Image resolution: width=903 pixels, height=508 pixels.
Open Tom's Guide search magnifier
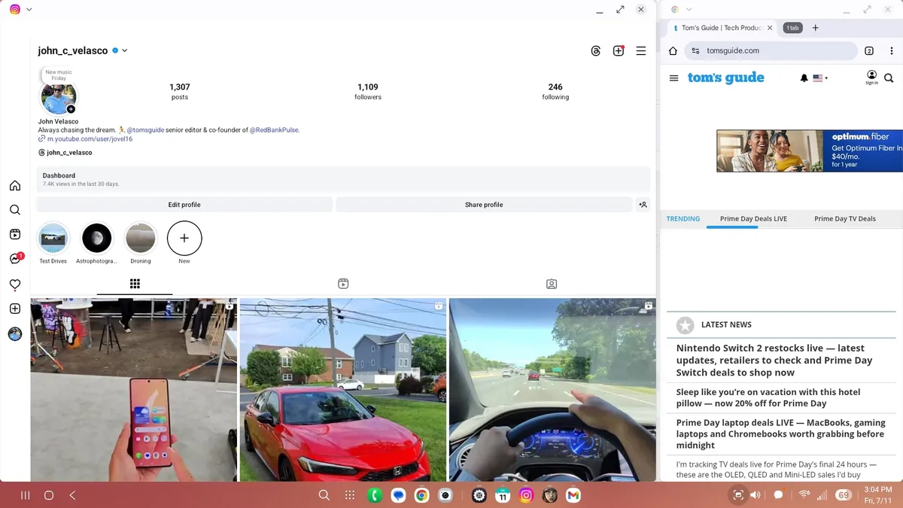(x=889, y=78)
